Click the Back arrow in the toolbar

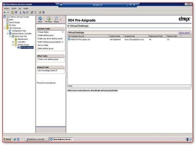click(x=4, y=12)
